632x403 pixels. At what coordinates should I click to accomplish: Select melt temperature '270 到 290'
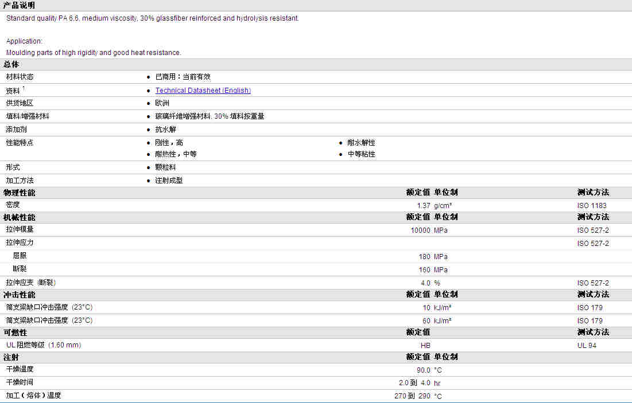413,396
